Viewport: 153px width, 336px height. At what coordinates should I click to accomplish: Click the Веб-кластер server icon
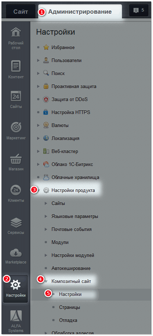pos(46,151)
